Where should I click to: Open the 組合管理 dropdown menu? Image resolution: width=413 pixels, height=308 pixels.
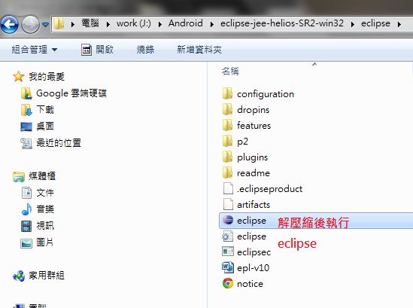click(x=35, y=49)
